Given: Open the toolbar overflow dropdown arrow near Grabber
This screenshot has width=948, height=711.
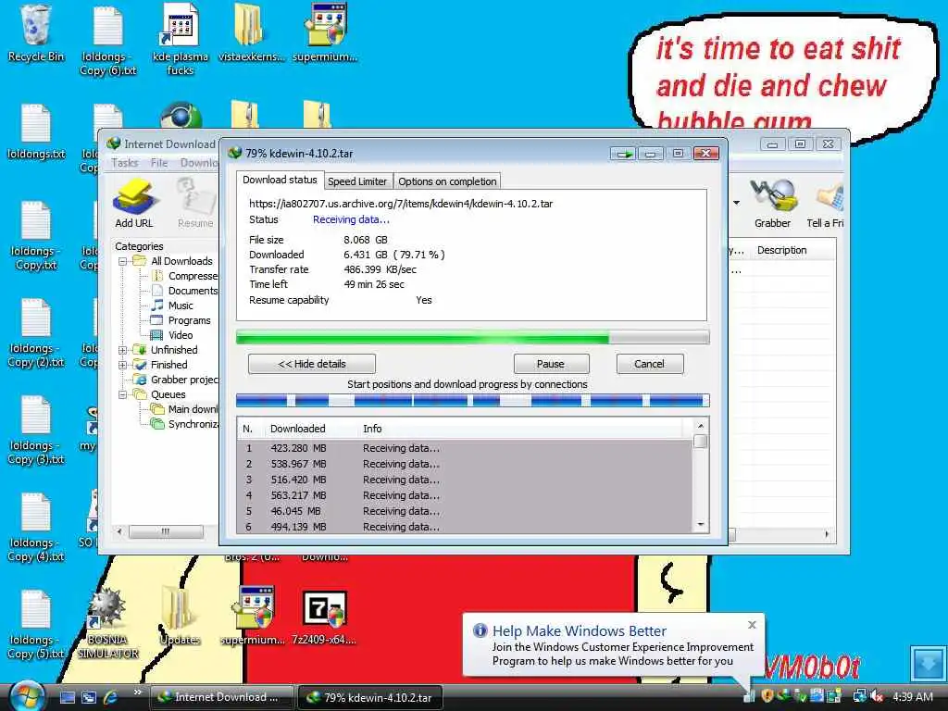Looking at the screenshot, I should pos(736,203).
